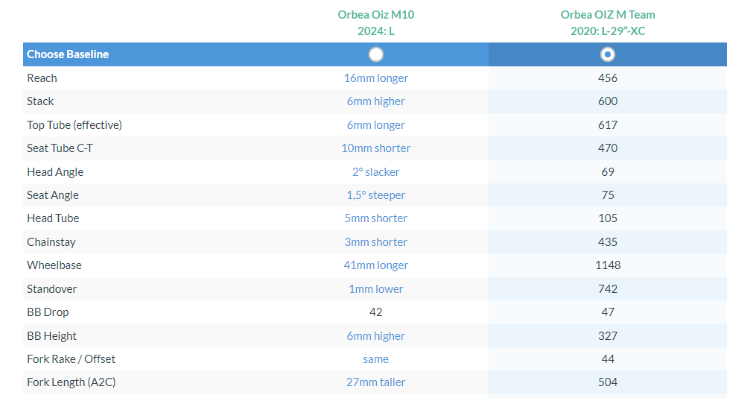The width and height of the screenshot is (753, 398).
Task: Click the Stack value 600
Action: pyautogui.click(x=608, y=101)
